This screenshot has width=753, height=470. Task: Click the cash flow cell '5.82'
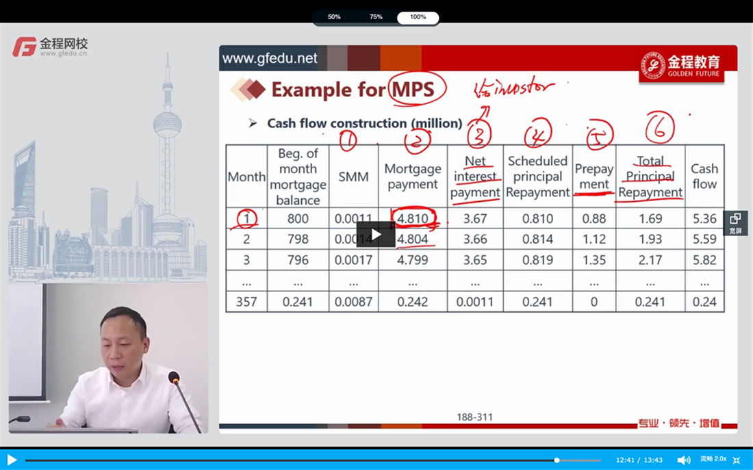pos(704,260)
